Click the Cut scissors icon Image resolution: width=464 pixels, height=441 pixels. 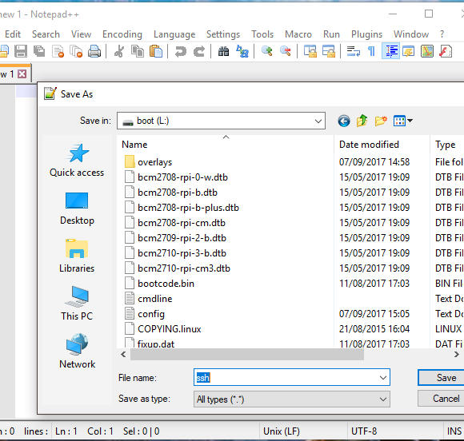coord(119,51)
